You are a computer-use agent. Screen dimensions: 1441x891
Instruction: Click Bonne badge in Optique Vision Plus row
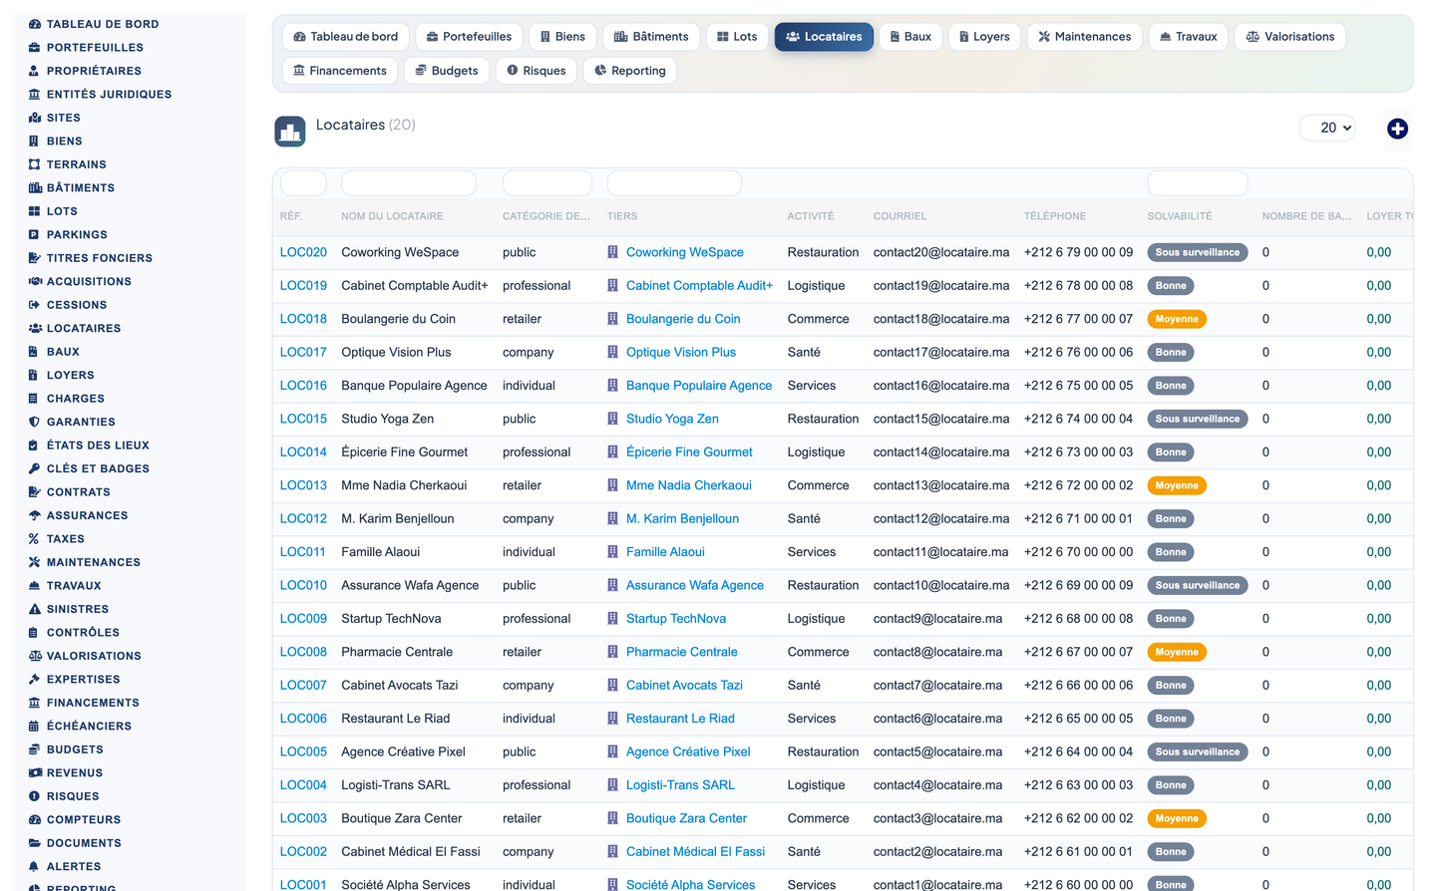pos(1171,353)
